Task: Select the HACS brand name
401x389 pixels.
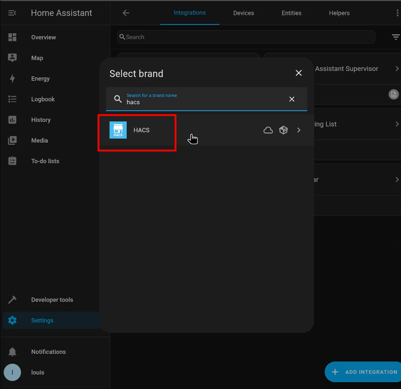Action: [142, 130]
